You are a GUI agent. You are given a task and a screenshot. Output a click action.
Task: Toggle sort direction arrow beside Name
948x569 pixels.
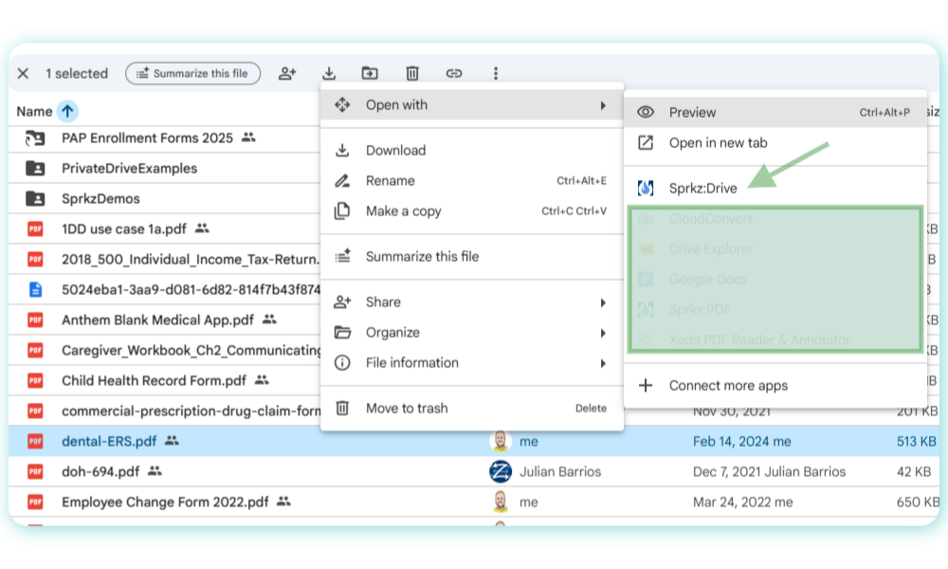(67, 111)
